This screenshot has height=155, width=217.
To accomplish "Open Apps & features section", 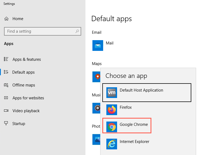I will coord(27,59).
